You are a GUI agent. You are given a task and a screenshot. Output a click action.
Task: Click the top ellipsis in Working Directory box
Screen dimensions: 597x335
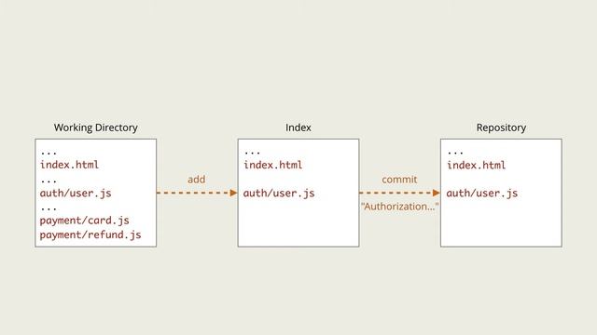tap(49, 153)
